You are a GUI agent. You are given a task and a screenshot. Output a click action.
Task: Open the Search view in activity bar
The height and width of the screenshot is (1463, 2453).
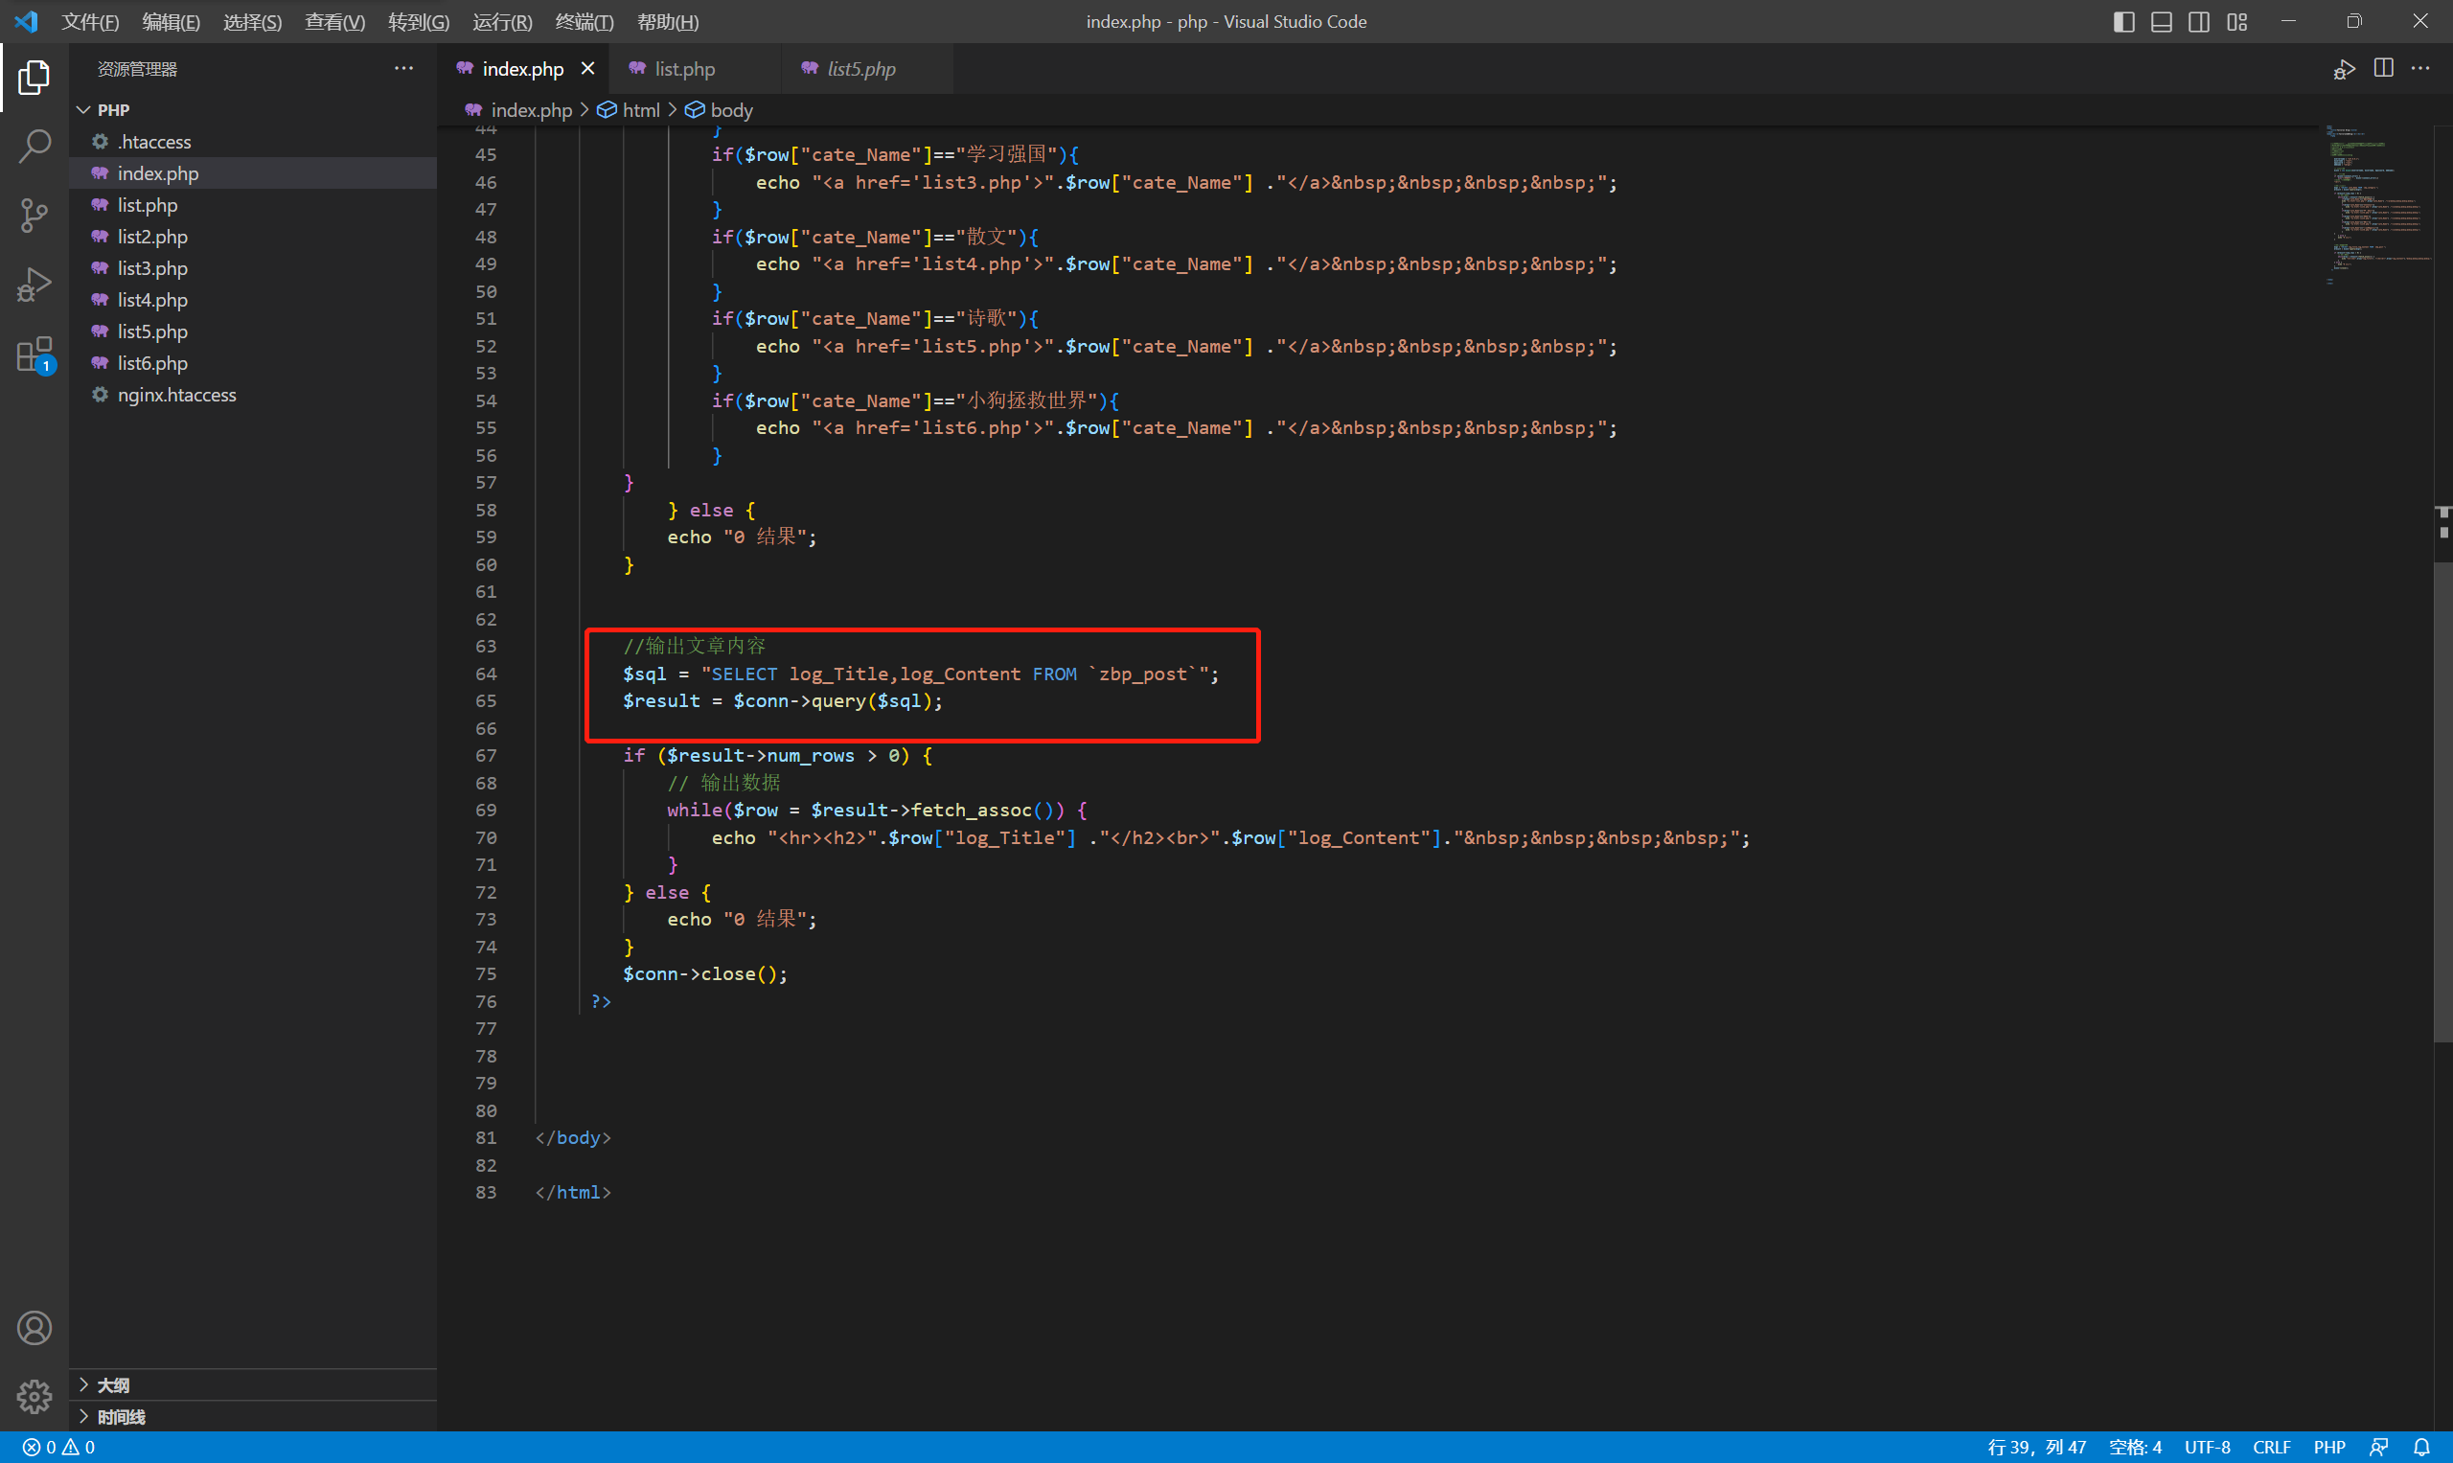pos(34,146)
